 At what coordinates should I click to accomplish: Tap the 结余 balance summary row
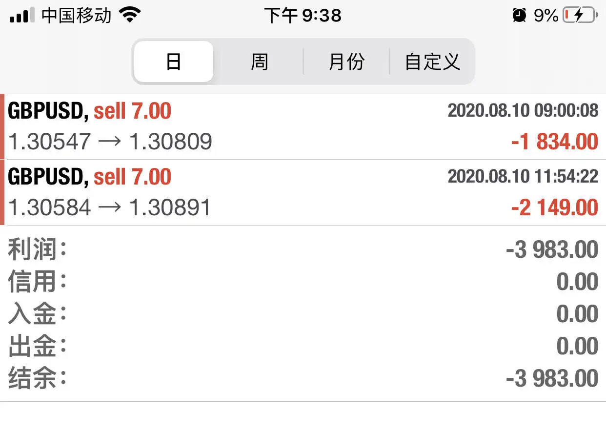(x=303, y=378)
